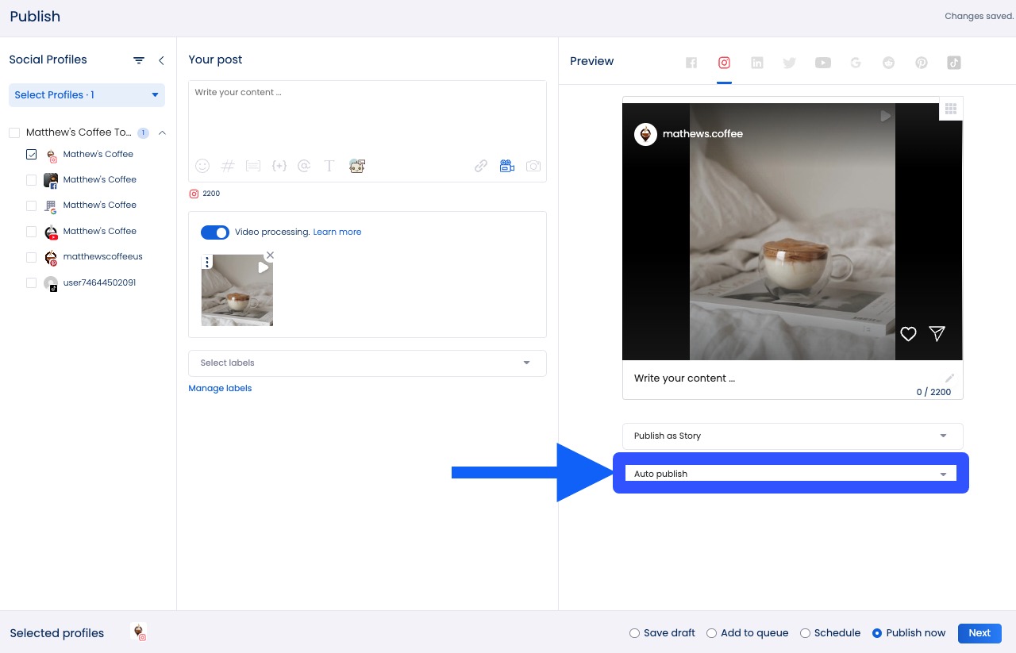Uncheck the selected Mathew's Coffee Instagram profile
1016x653 pixels.
tap(32, 154)
